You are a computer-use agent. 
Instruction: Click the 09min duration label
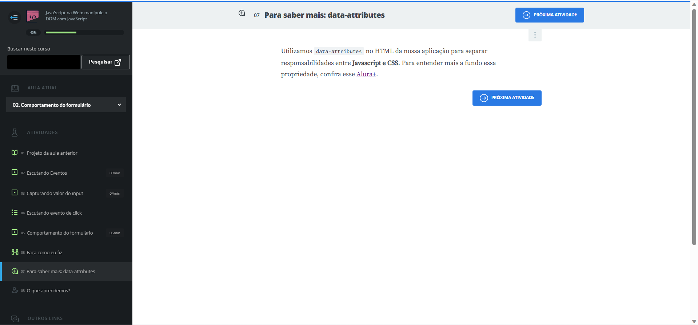pyautogui.click(x=115, y=173)
